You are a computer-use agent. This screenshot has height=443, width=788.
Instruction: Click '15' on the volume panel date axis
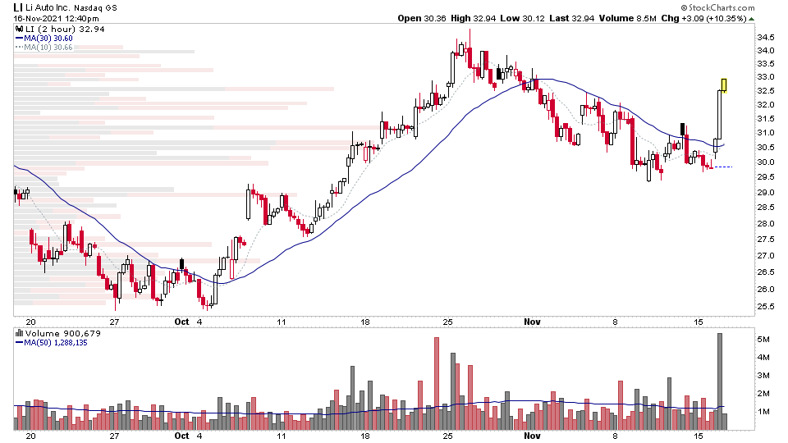click(x=699, y=436)
